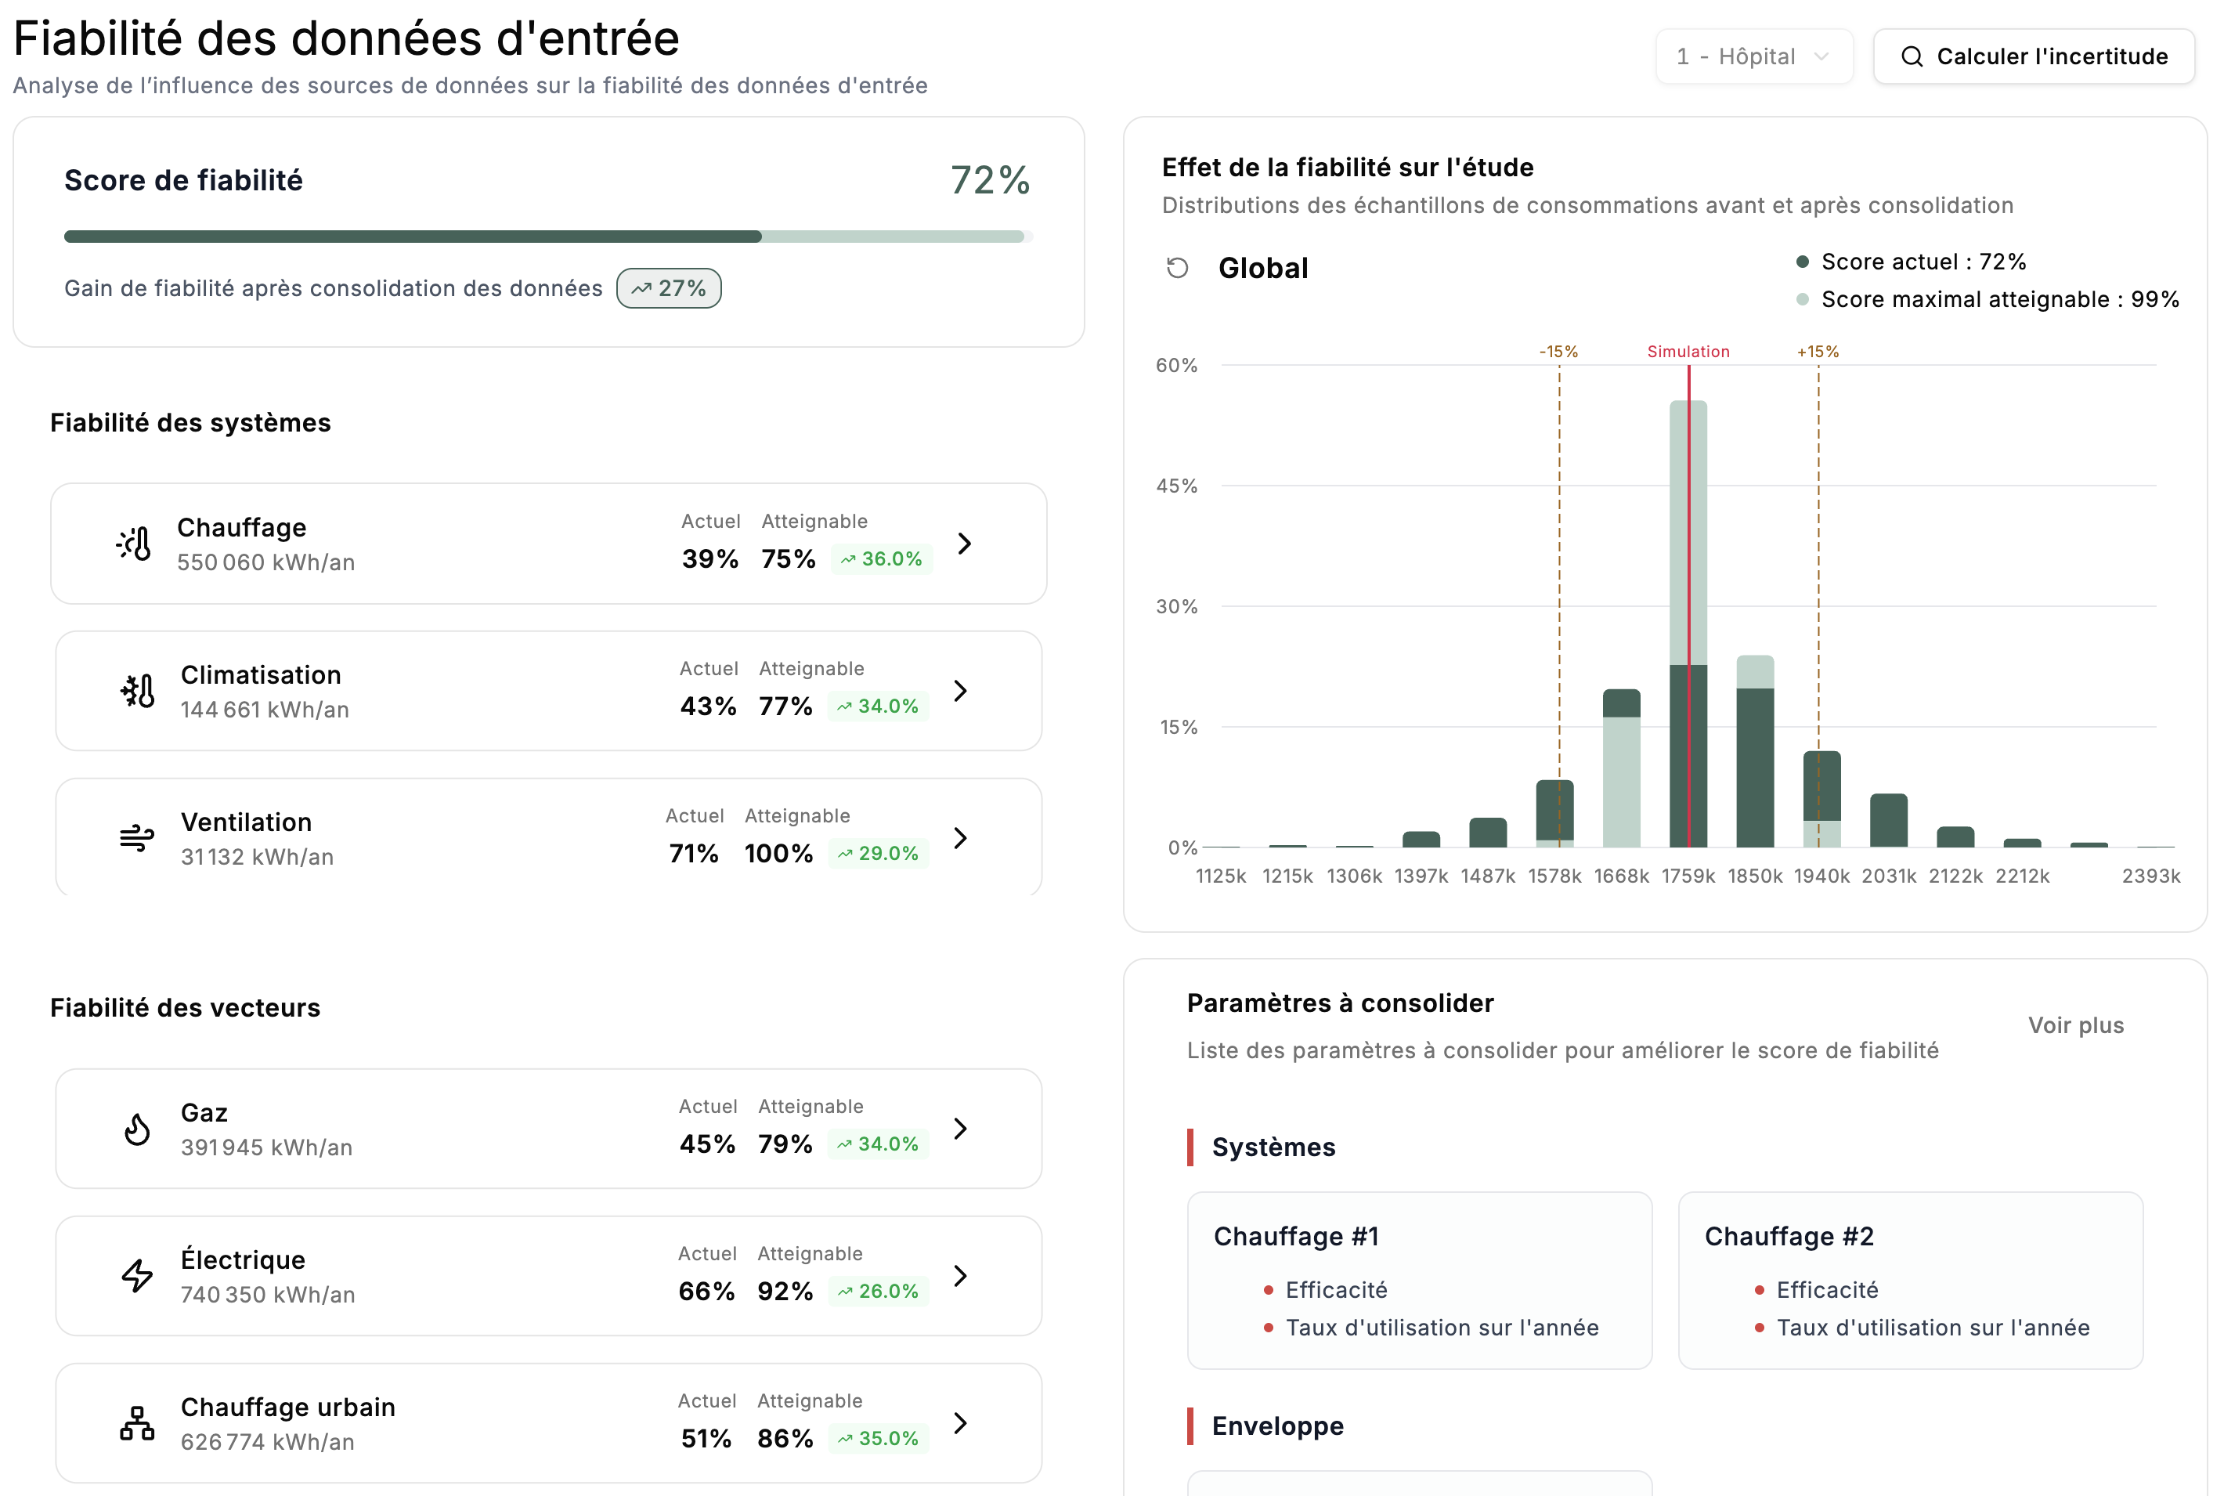The height and width of the screenshot is (1496, 2224).
Task: Toggle the Score maximal atteignable legend entry
Action: tap(1988, 299)
